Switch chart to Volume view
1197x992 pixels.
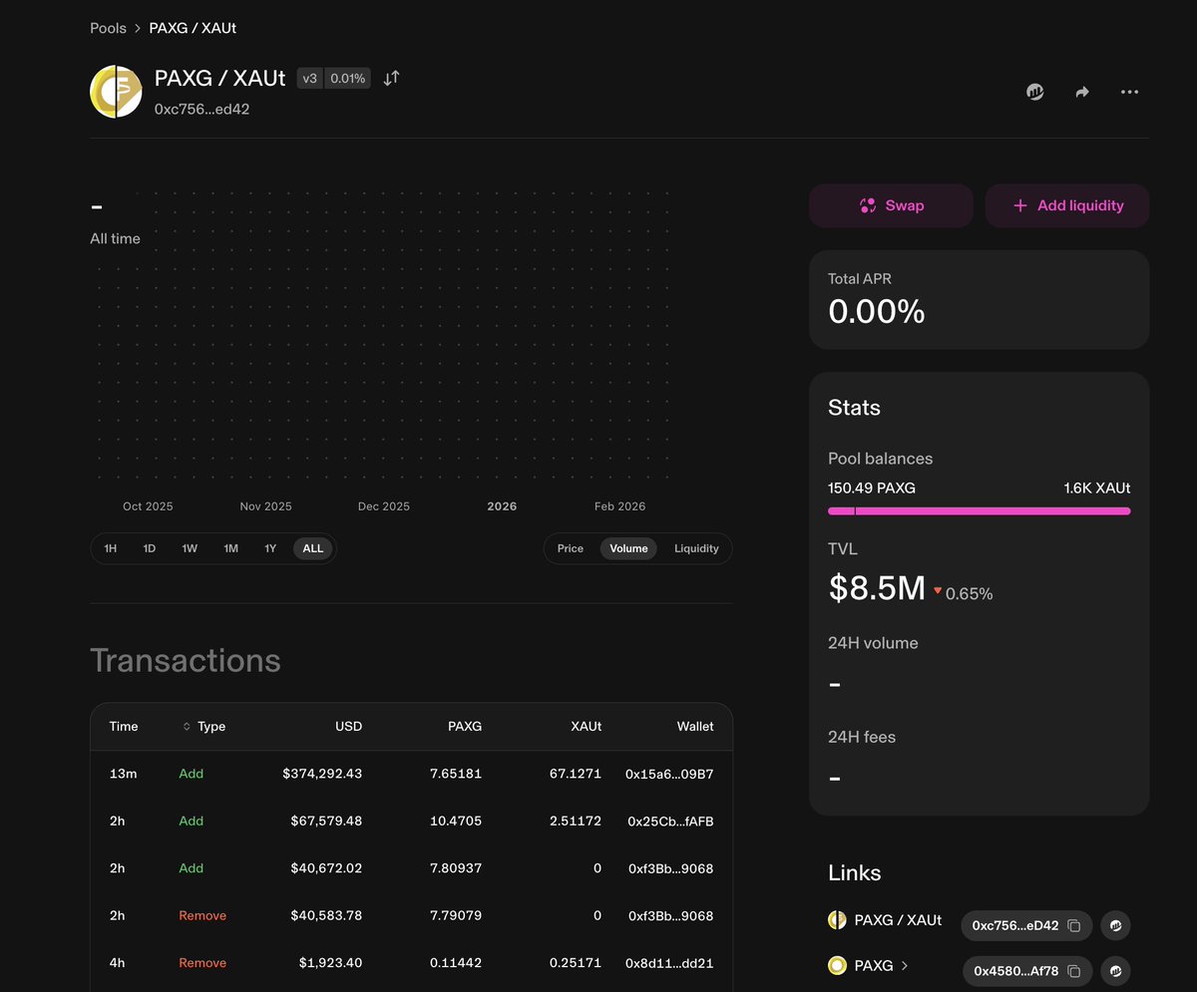[x=629, y=548]
